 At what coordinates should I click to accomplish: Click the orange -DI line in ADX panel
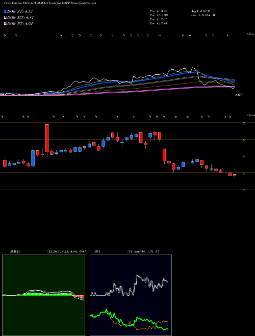click(163, 321)
